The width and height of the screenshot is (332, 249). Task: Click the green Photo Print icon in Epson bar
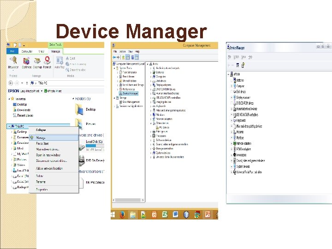click(x=46, y=91)
